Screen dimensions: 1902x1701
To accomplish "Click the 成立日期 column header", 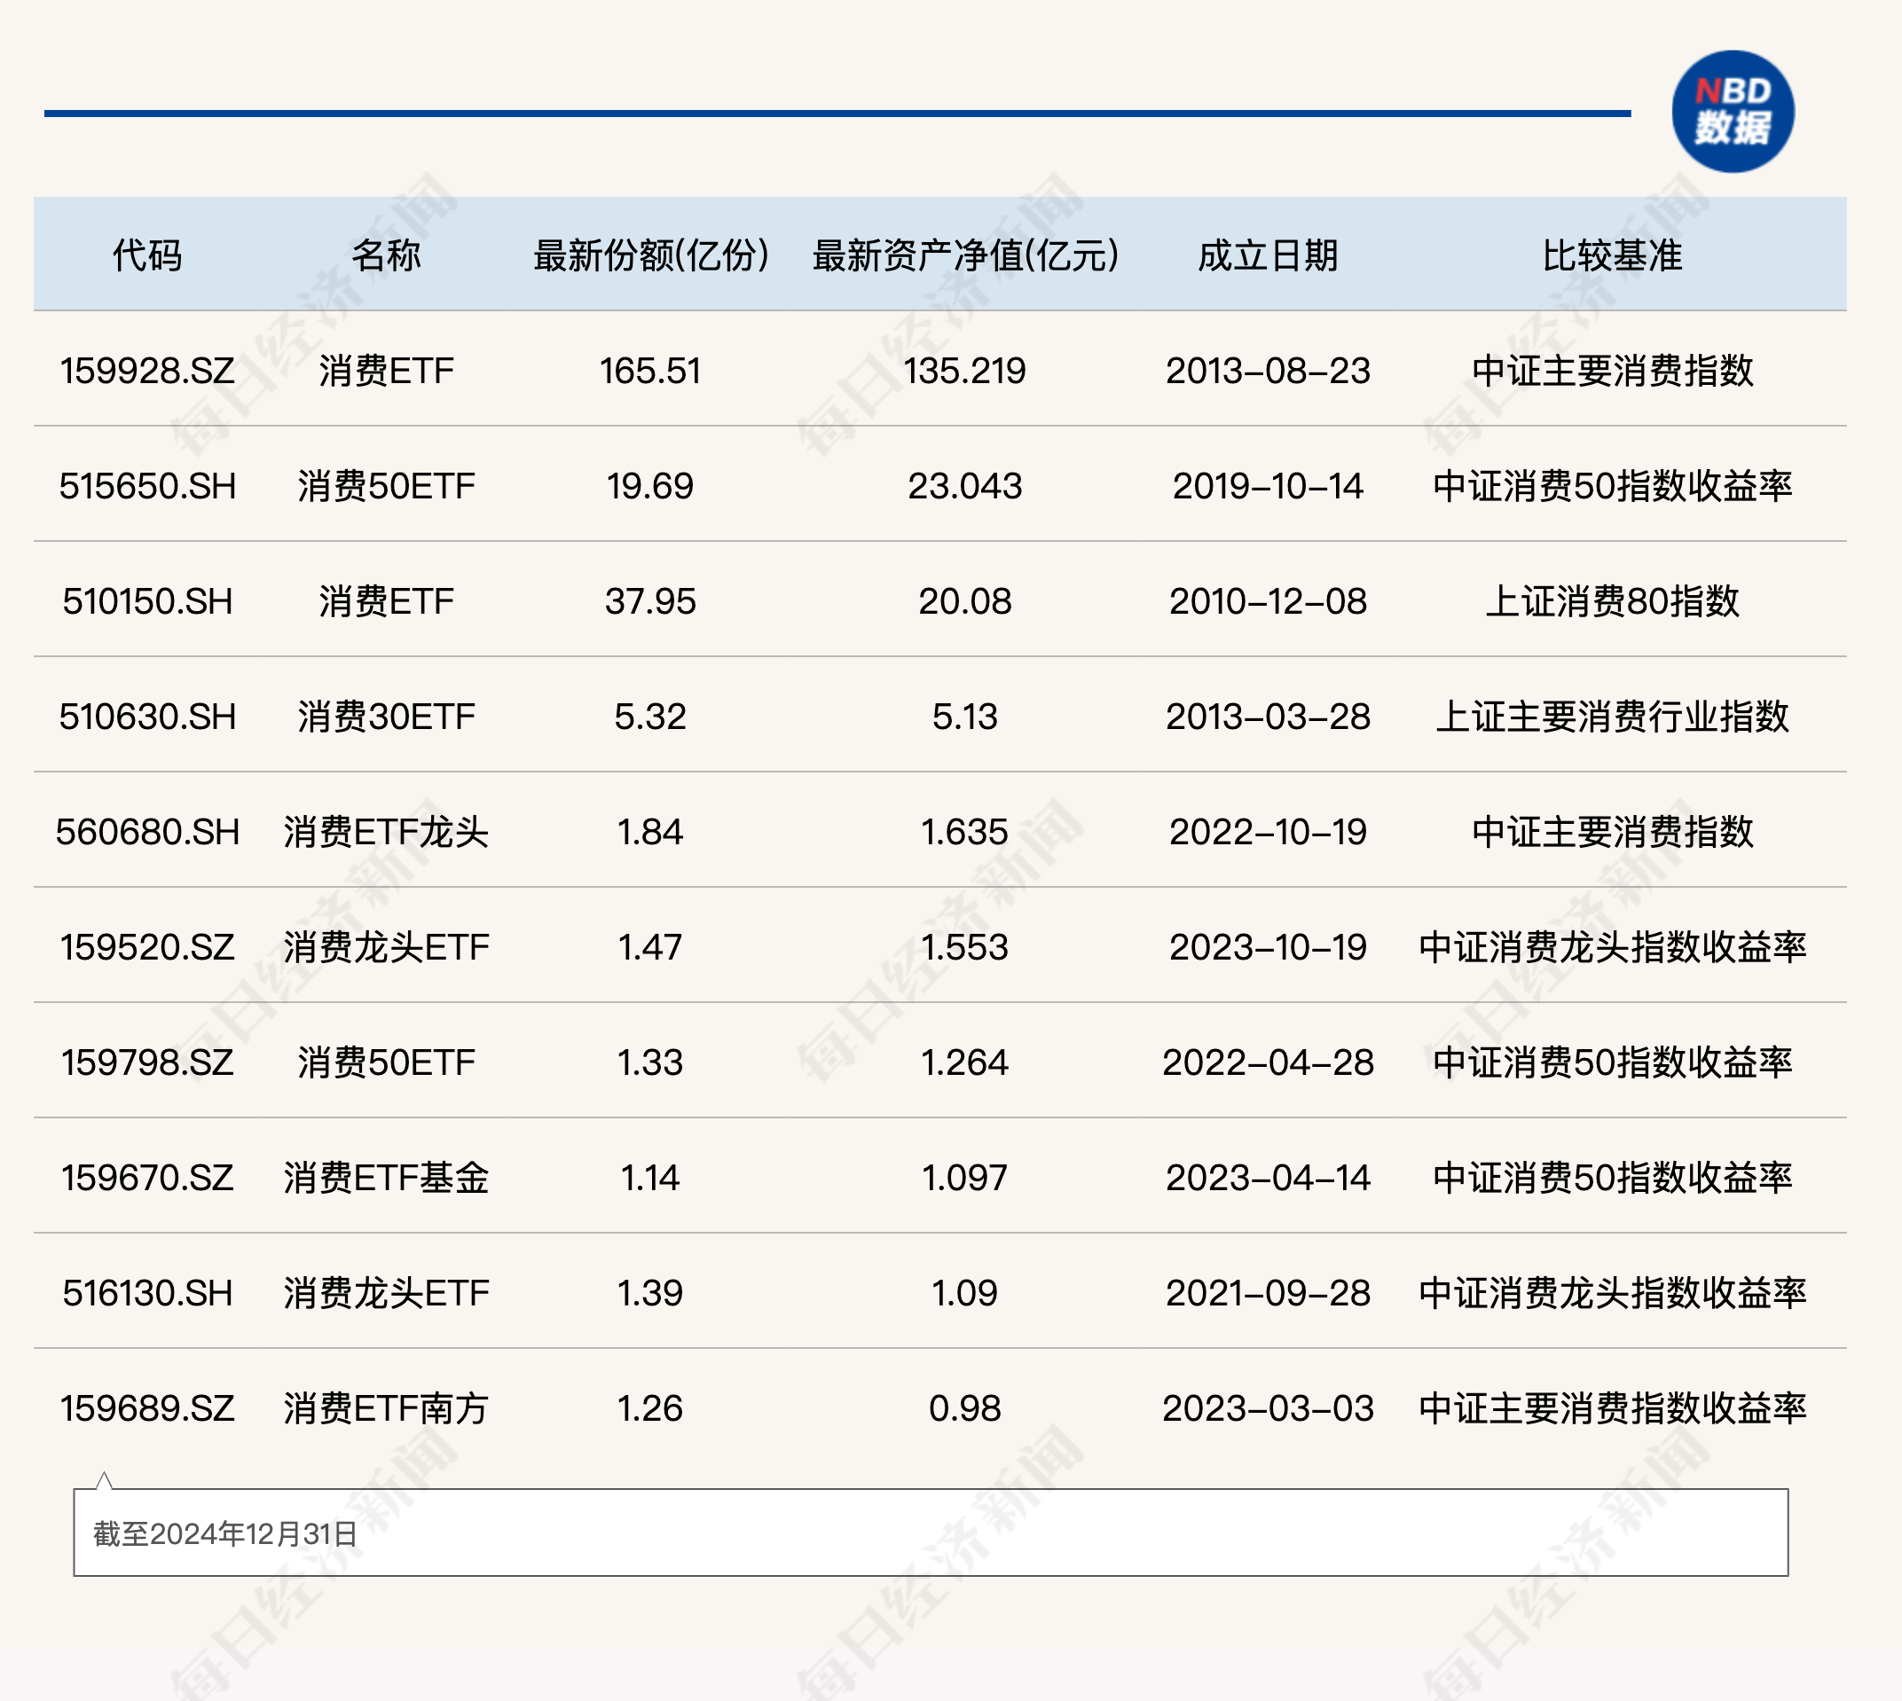I will 1268,255.
